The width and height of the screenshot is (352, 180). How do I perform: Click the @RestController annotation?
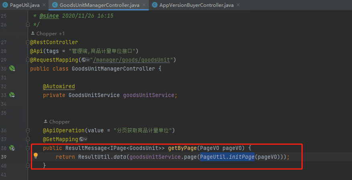pyautogui.click(x=54, y=42)
